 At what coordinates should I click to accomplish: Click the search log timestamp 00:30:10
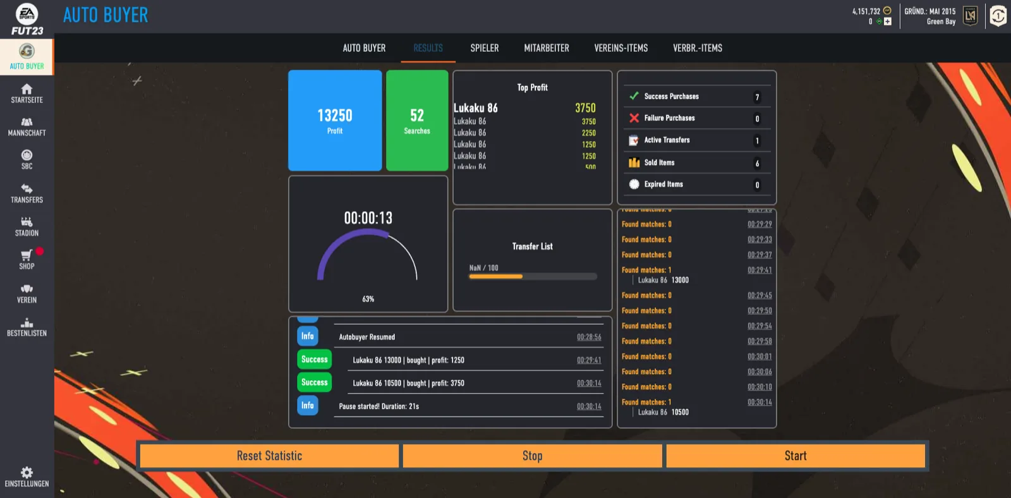point(760,387)
